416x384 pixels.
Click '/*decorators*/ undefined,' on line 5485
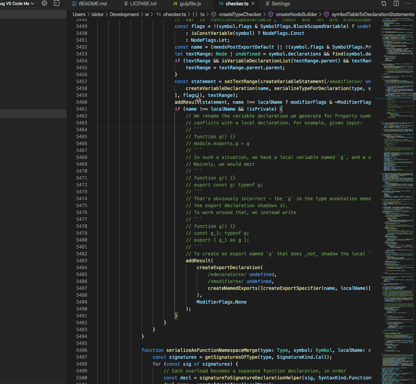[x=242, y=275]
